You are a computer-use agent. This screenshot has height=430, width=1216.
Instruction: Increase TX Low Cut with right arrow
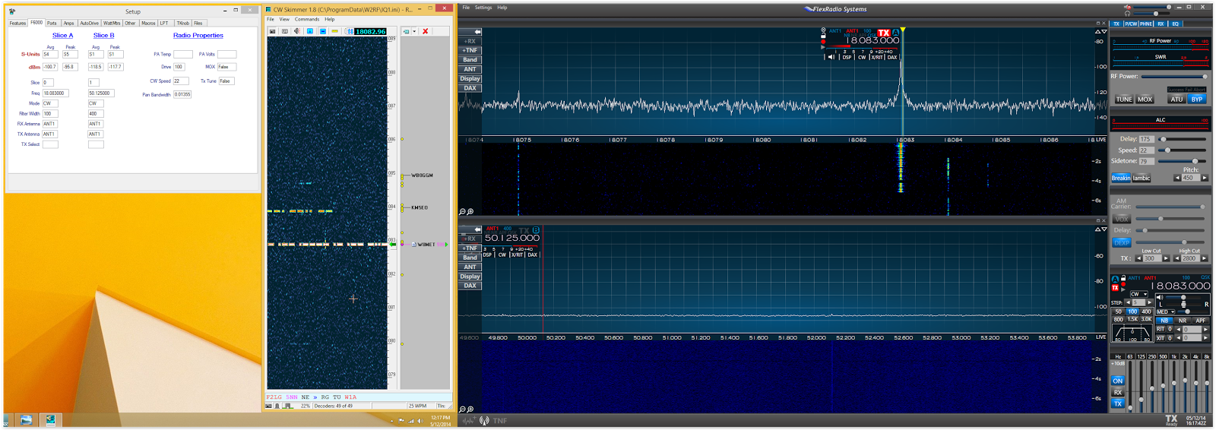(x=1166, y=258)
